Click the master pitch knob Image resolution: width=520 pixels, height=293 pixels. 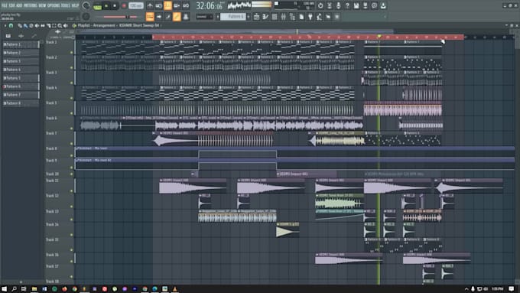click(x=86, y=17)
